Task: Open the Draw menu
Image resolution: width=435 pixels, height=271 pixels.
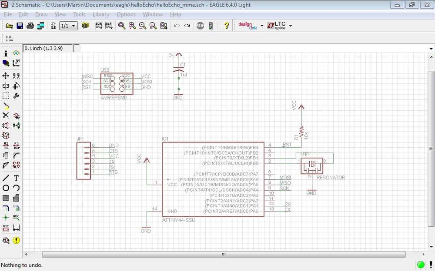Action: tap(41, 14)
